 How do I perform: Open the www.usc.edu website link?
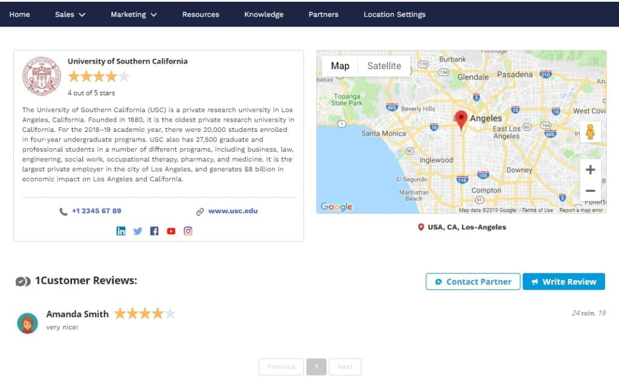233,211
